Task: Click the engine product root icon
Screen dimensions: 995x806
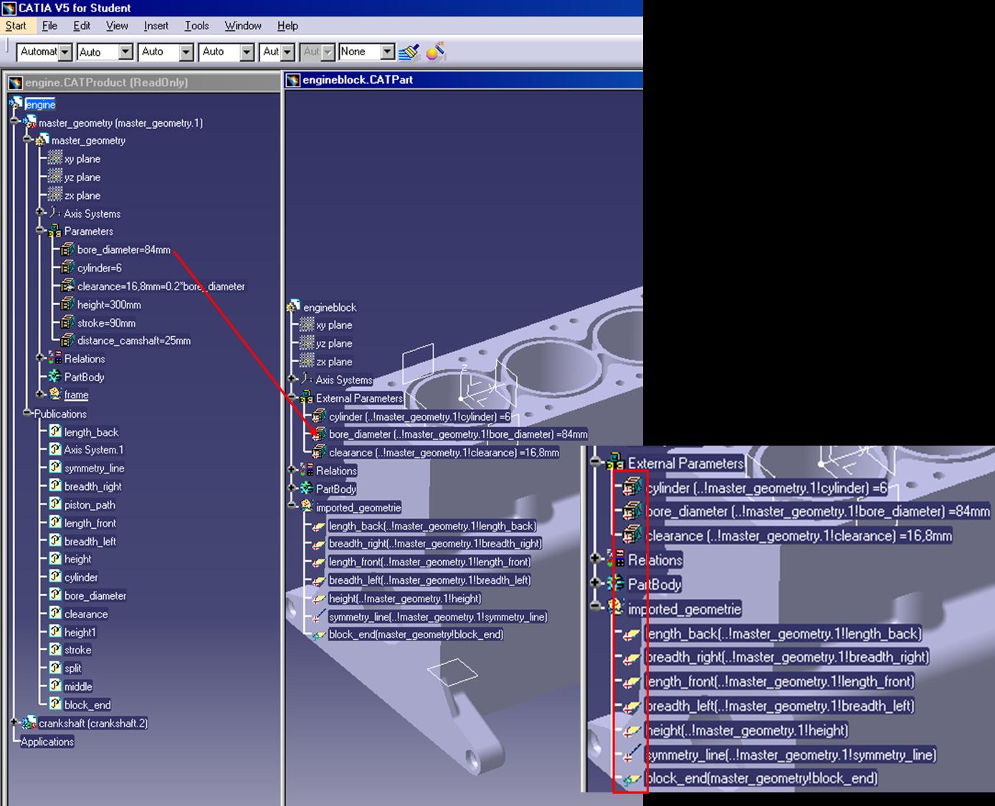Action: point(16,104)
